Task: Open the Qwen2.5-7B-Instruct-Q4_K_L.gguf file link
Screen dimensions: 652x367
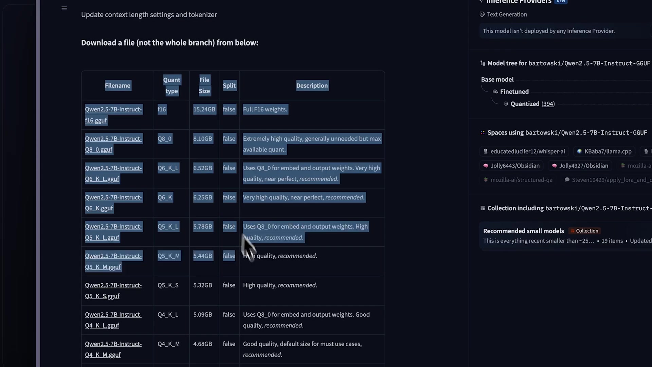Action: point(113,320)
